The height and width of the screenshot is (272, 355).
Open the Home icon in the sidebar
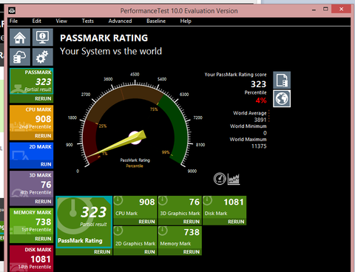pos(20,37)
